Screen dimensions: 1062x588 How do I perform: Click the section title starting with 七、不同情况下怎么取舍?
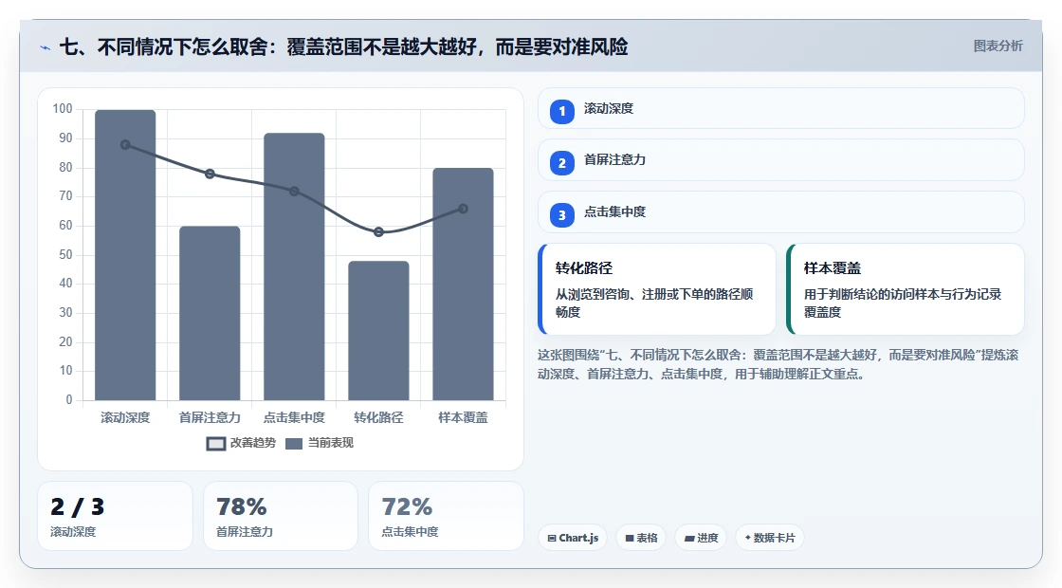(x=344, y=46)
